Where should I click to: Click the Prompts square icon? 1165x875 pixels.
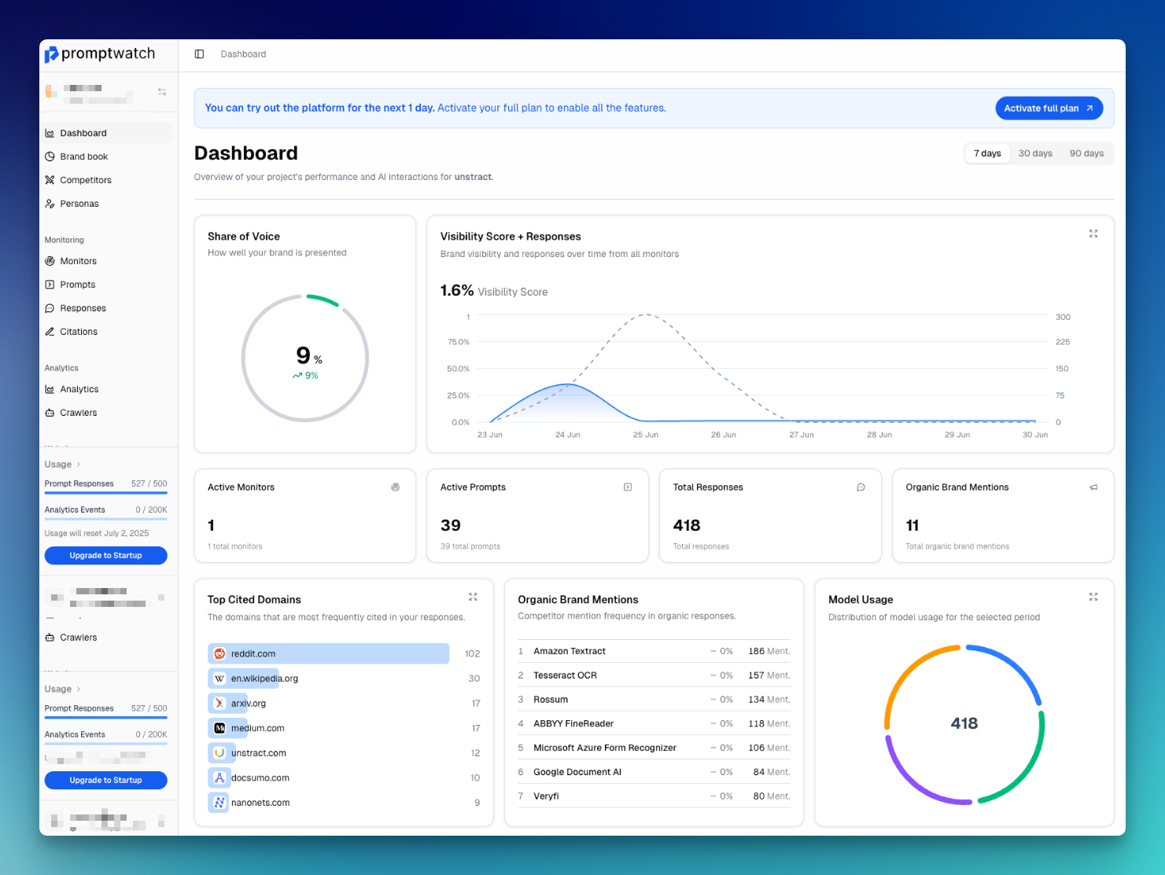[50, 285]
